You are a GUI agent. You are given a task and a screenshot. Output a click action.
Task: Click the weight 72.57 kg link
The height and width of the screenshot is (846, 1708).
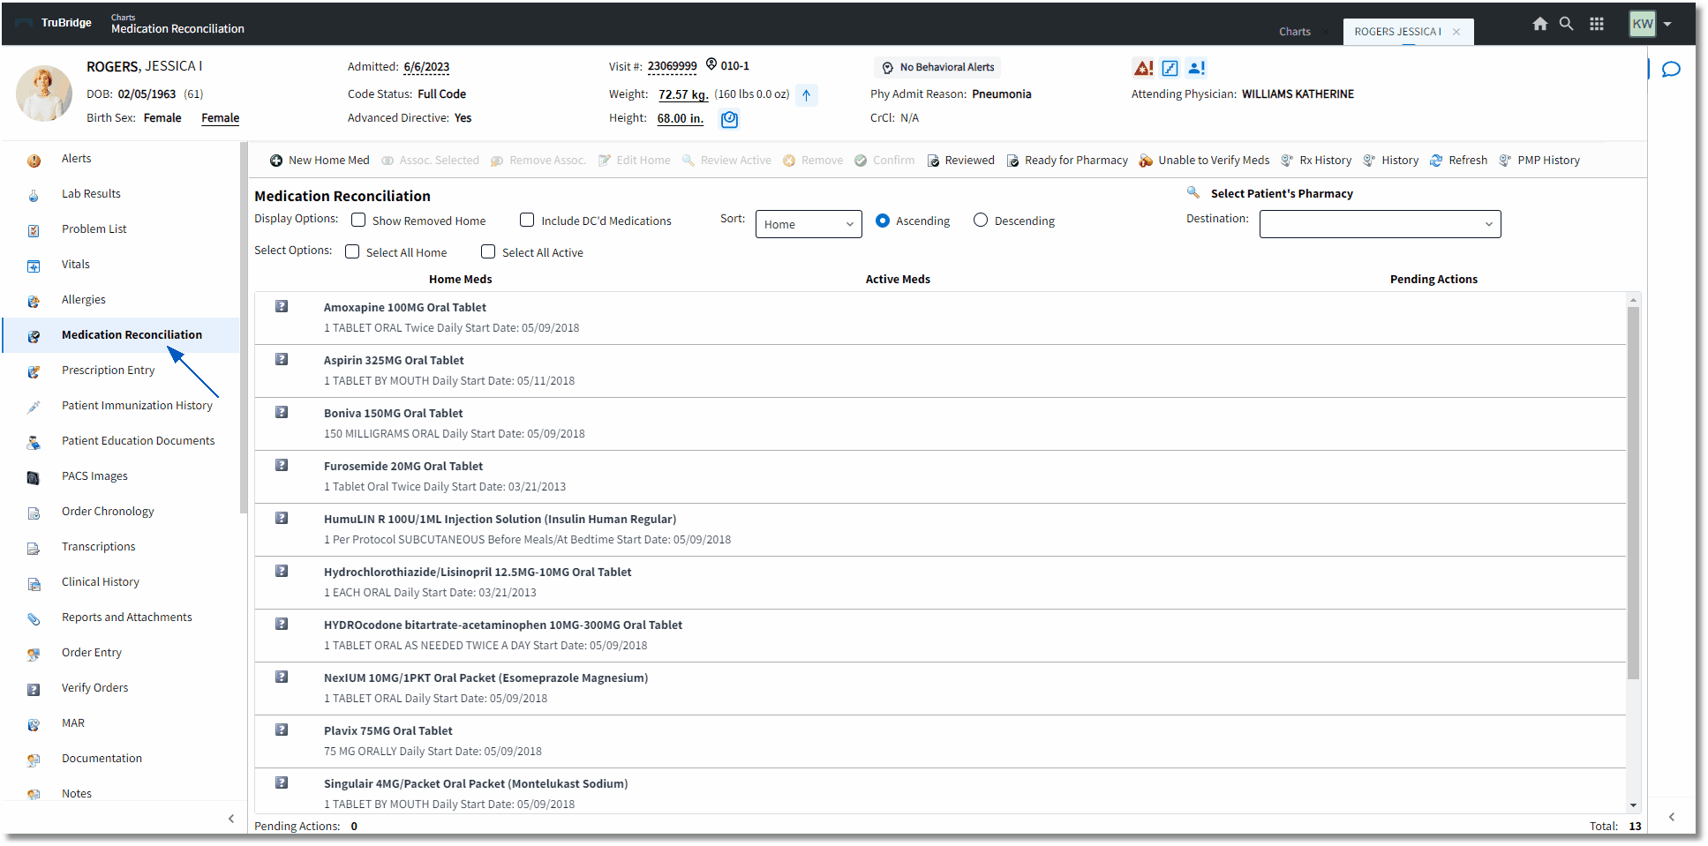coord(683,94)
